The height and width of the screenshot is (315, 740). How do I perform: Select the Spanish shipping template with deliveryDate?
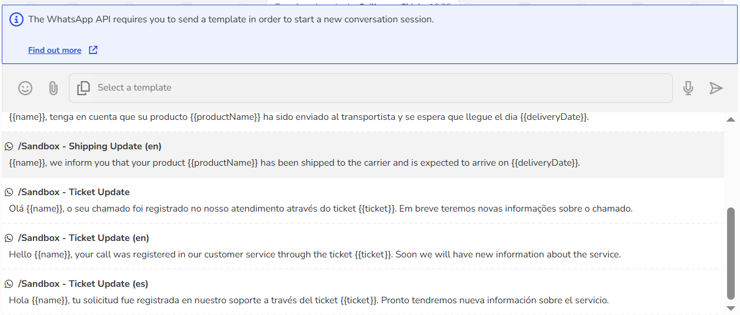pyautogui.click(x=363, y=120)
